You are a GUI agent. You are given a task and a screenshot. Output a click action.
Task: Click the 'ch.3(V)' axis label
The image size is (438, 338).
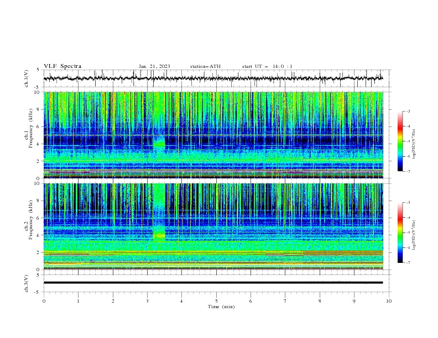pyautogui.click(x=27, y=283)
